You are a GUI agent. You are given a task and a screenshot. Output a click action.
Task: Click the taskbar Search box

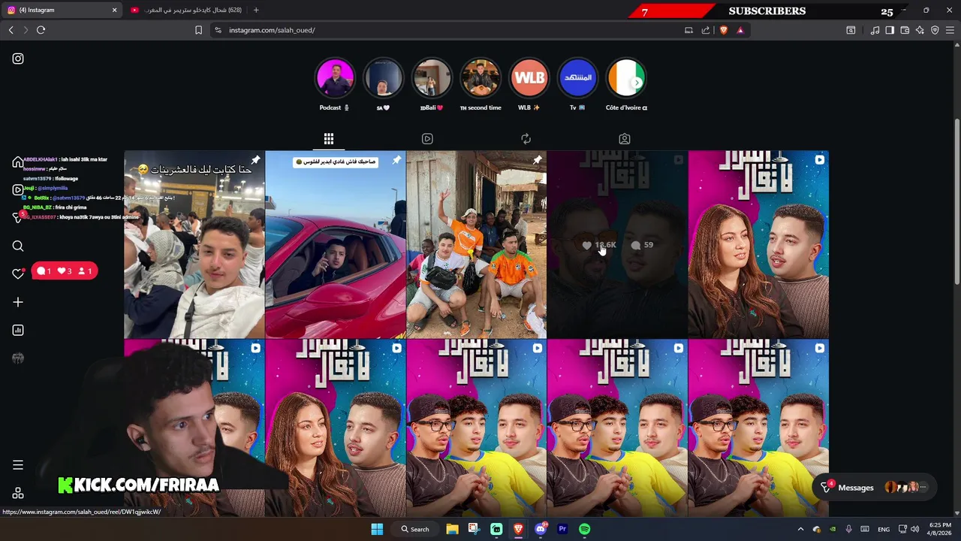[x=415, y=529]
